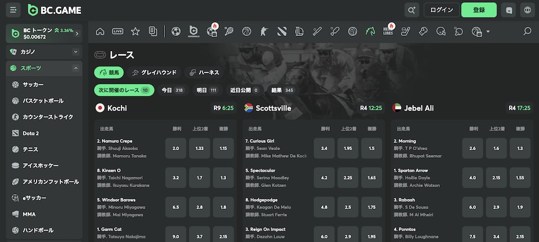Open the hamburger sidebar menu
The height and width of the screenshot is (242, 539).
13,10
